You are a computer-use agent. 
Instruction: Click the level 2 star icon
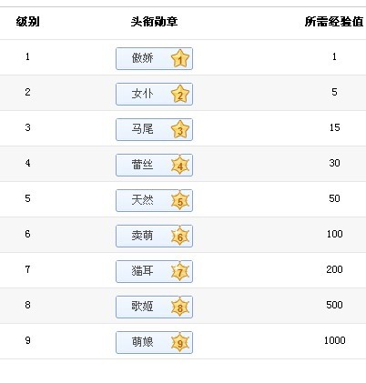(180, 94)
